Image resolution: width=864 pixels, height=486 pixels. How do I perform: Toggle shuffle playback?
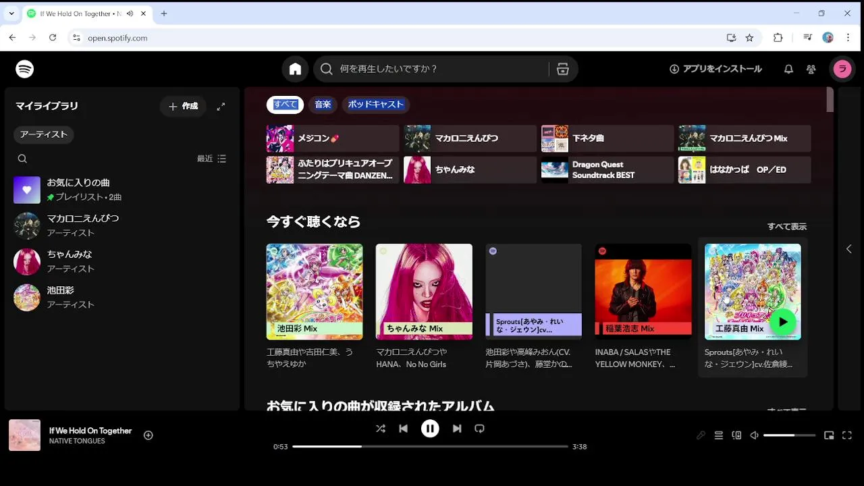coord(381,429)
